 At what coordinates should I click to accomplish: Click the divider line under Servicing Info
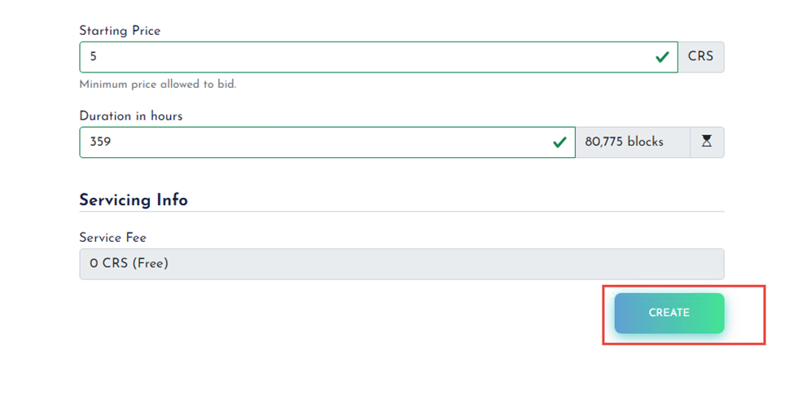pos(401,212)
